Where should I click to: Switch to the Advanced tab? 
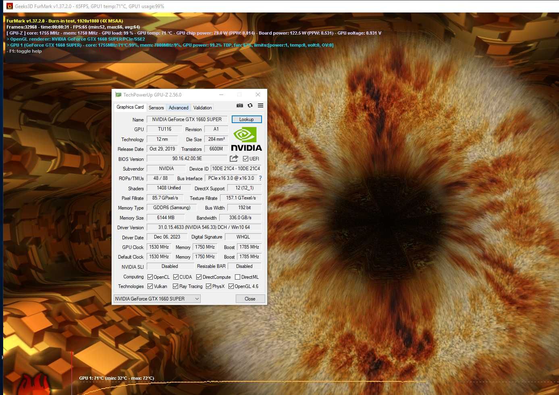(179, 108)
